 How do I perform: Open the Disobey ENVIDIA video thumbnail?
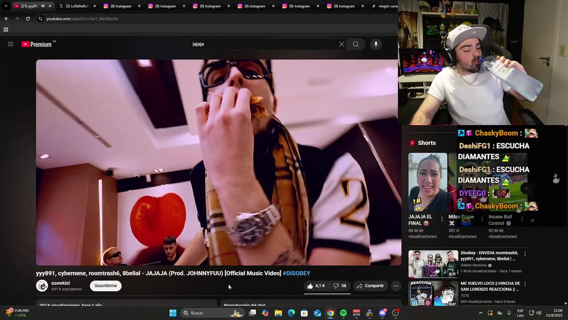click(433, 264)
